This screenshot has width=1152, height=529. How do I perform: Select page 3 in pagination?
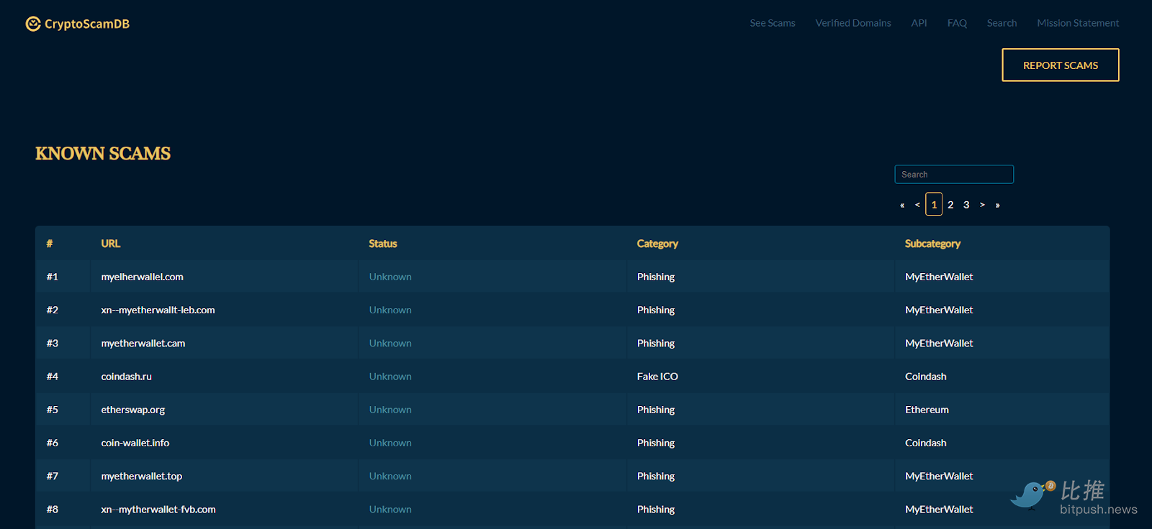[966, 205]
